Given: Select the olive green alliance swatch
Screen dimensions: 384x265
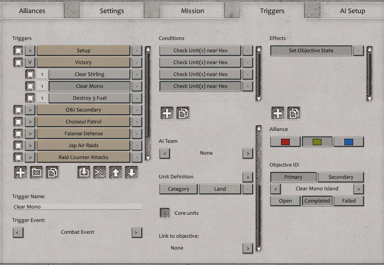Looking at the screenshot, I should [x=317, y=142].
